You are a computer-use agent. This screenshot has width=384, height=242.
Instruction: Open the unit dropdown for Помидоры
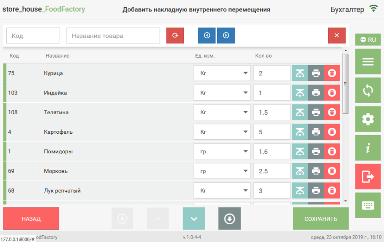[x=222, y=152]
